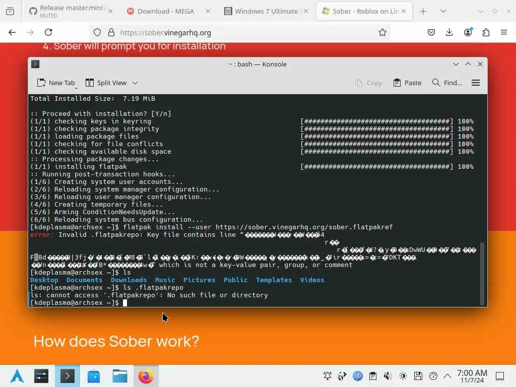Image resolution: width=516 pixels, height=387 pixels.
Task: Open a new browser tab
Action: point(423,11)
